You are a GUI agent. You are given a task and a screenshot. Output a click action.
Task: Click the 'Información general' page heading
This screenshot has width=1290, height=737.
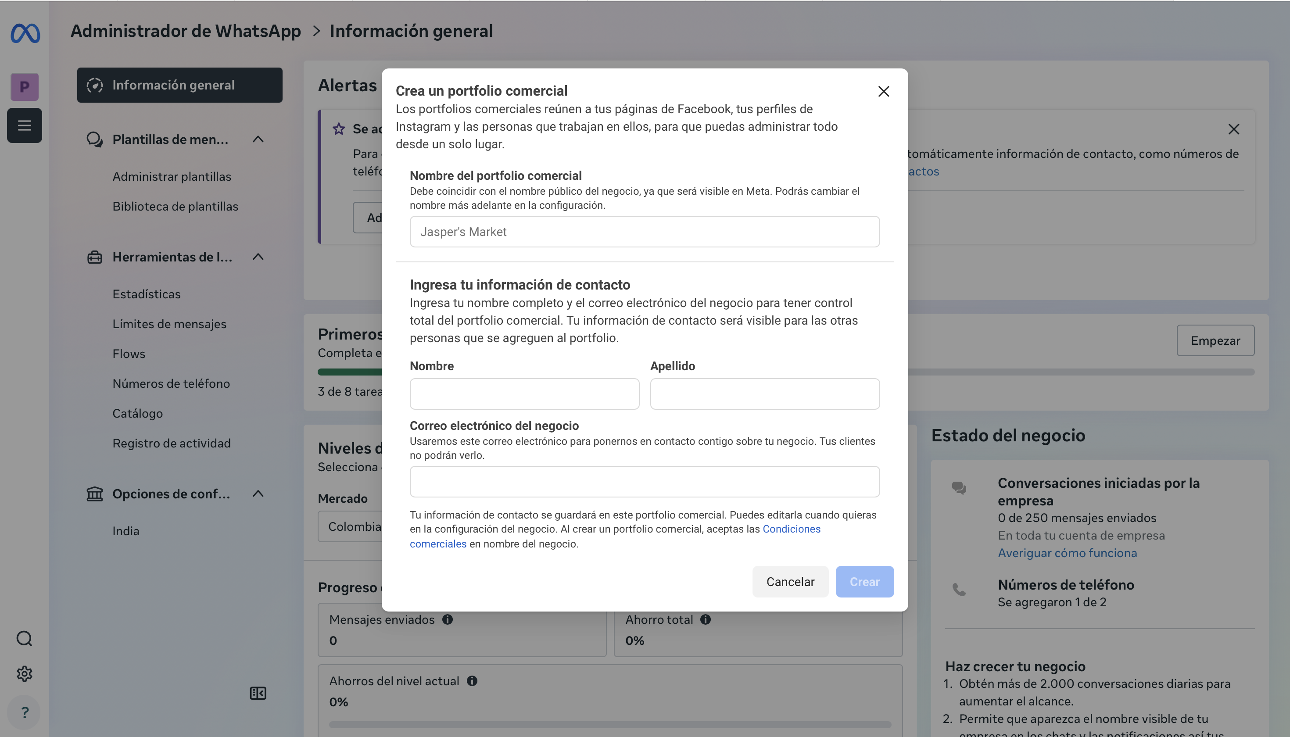411,31
